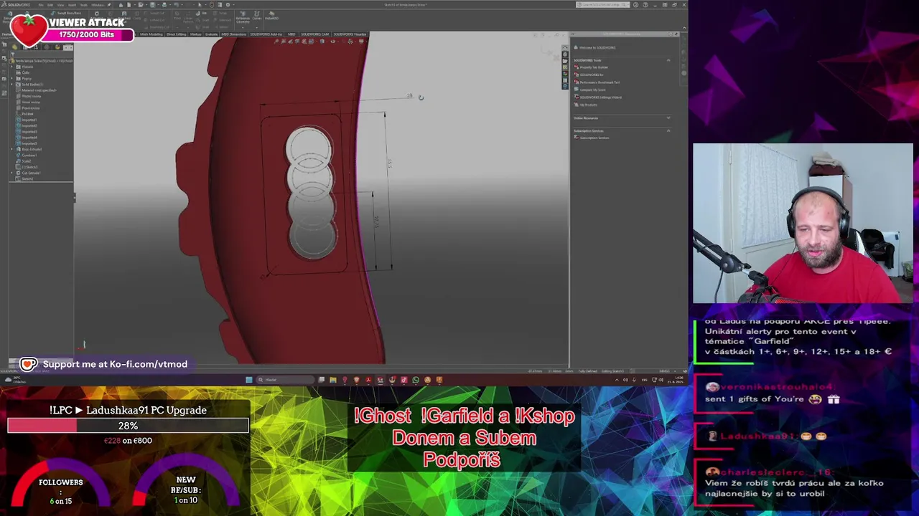The image size is (919, 516).
Task: Open SOLIDWORKS Rx
Action: point(588,75)
